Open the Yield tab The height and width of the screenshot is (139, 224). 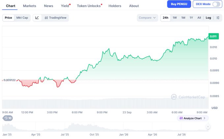point(65,6)
